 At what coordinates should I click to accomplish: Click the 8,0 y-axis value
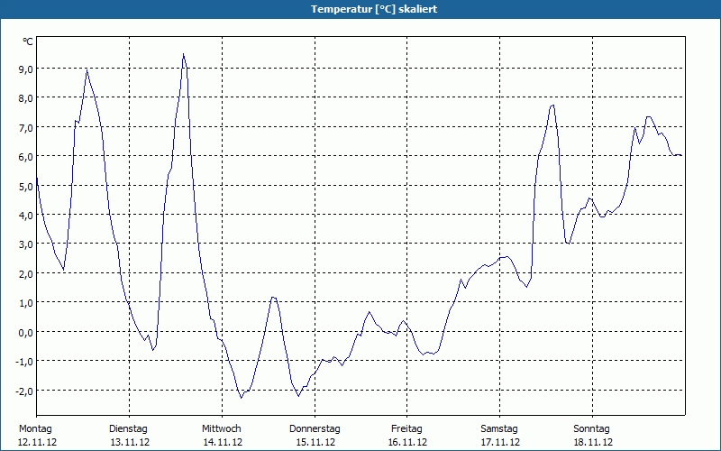[x=24, y=98]
